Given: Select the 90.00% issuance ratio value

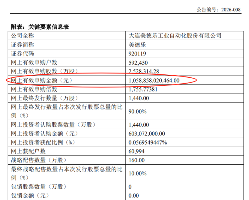Looking at the screenshot, I should point(137,111).
